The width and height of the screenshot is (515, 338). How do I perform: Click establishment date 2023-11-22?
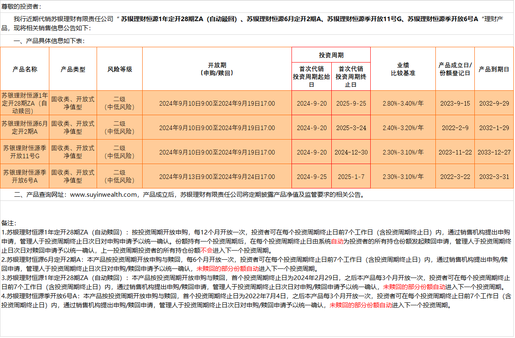(x=455, y=152)
